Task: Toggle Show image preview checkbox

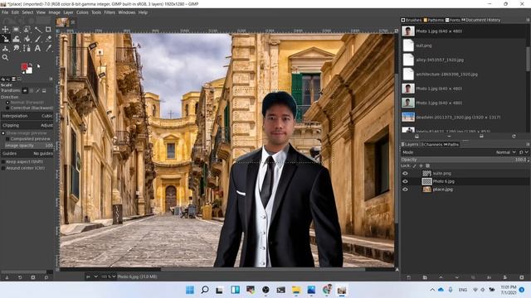Action: point(24,133)
